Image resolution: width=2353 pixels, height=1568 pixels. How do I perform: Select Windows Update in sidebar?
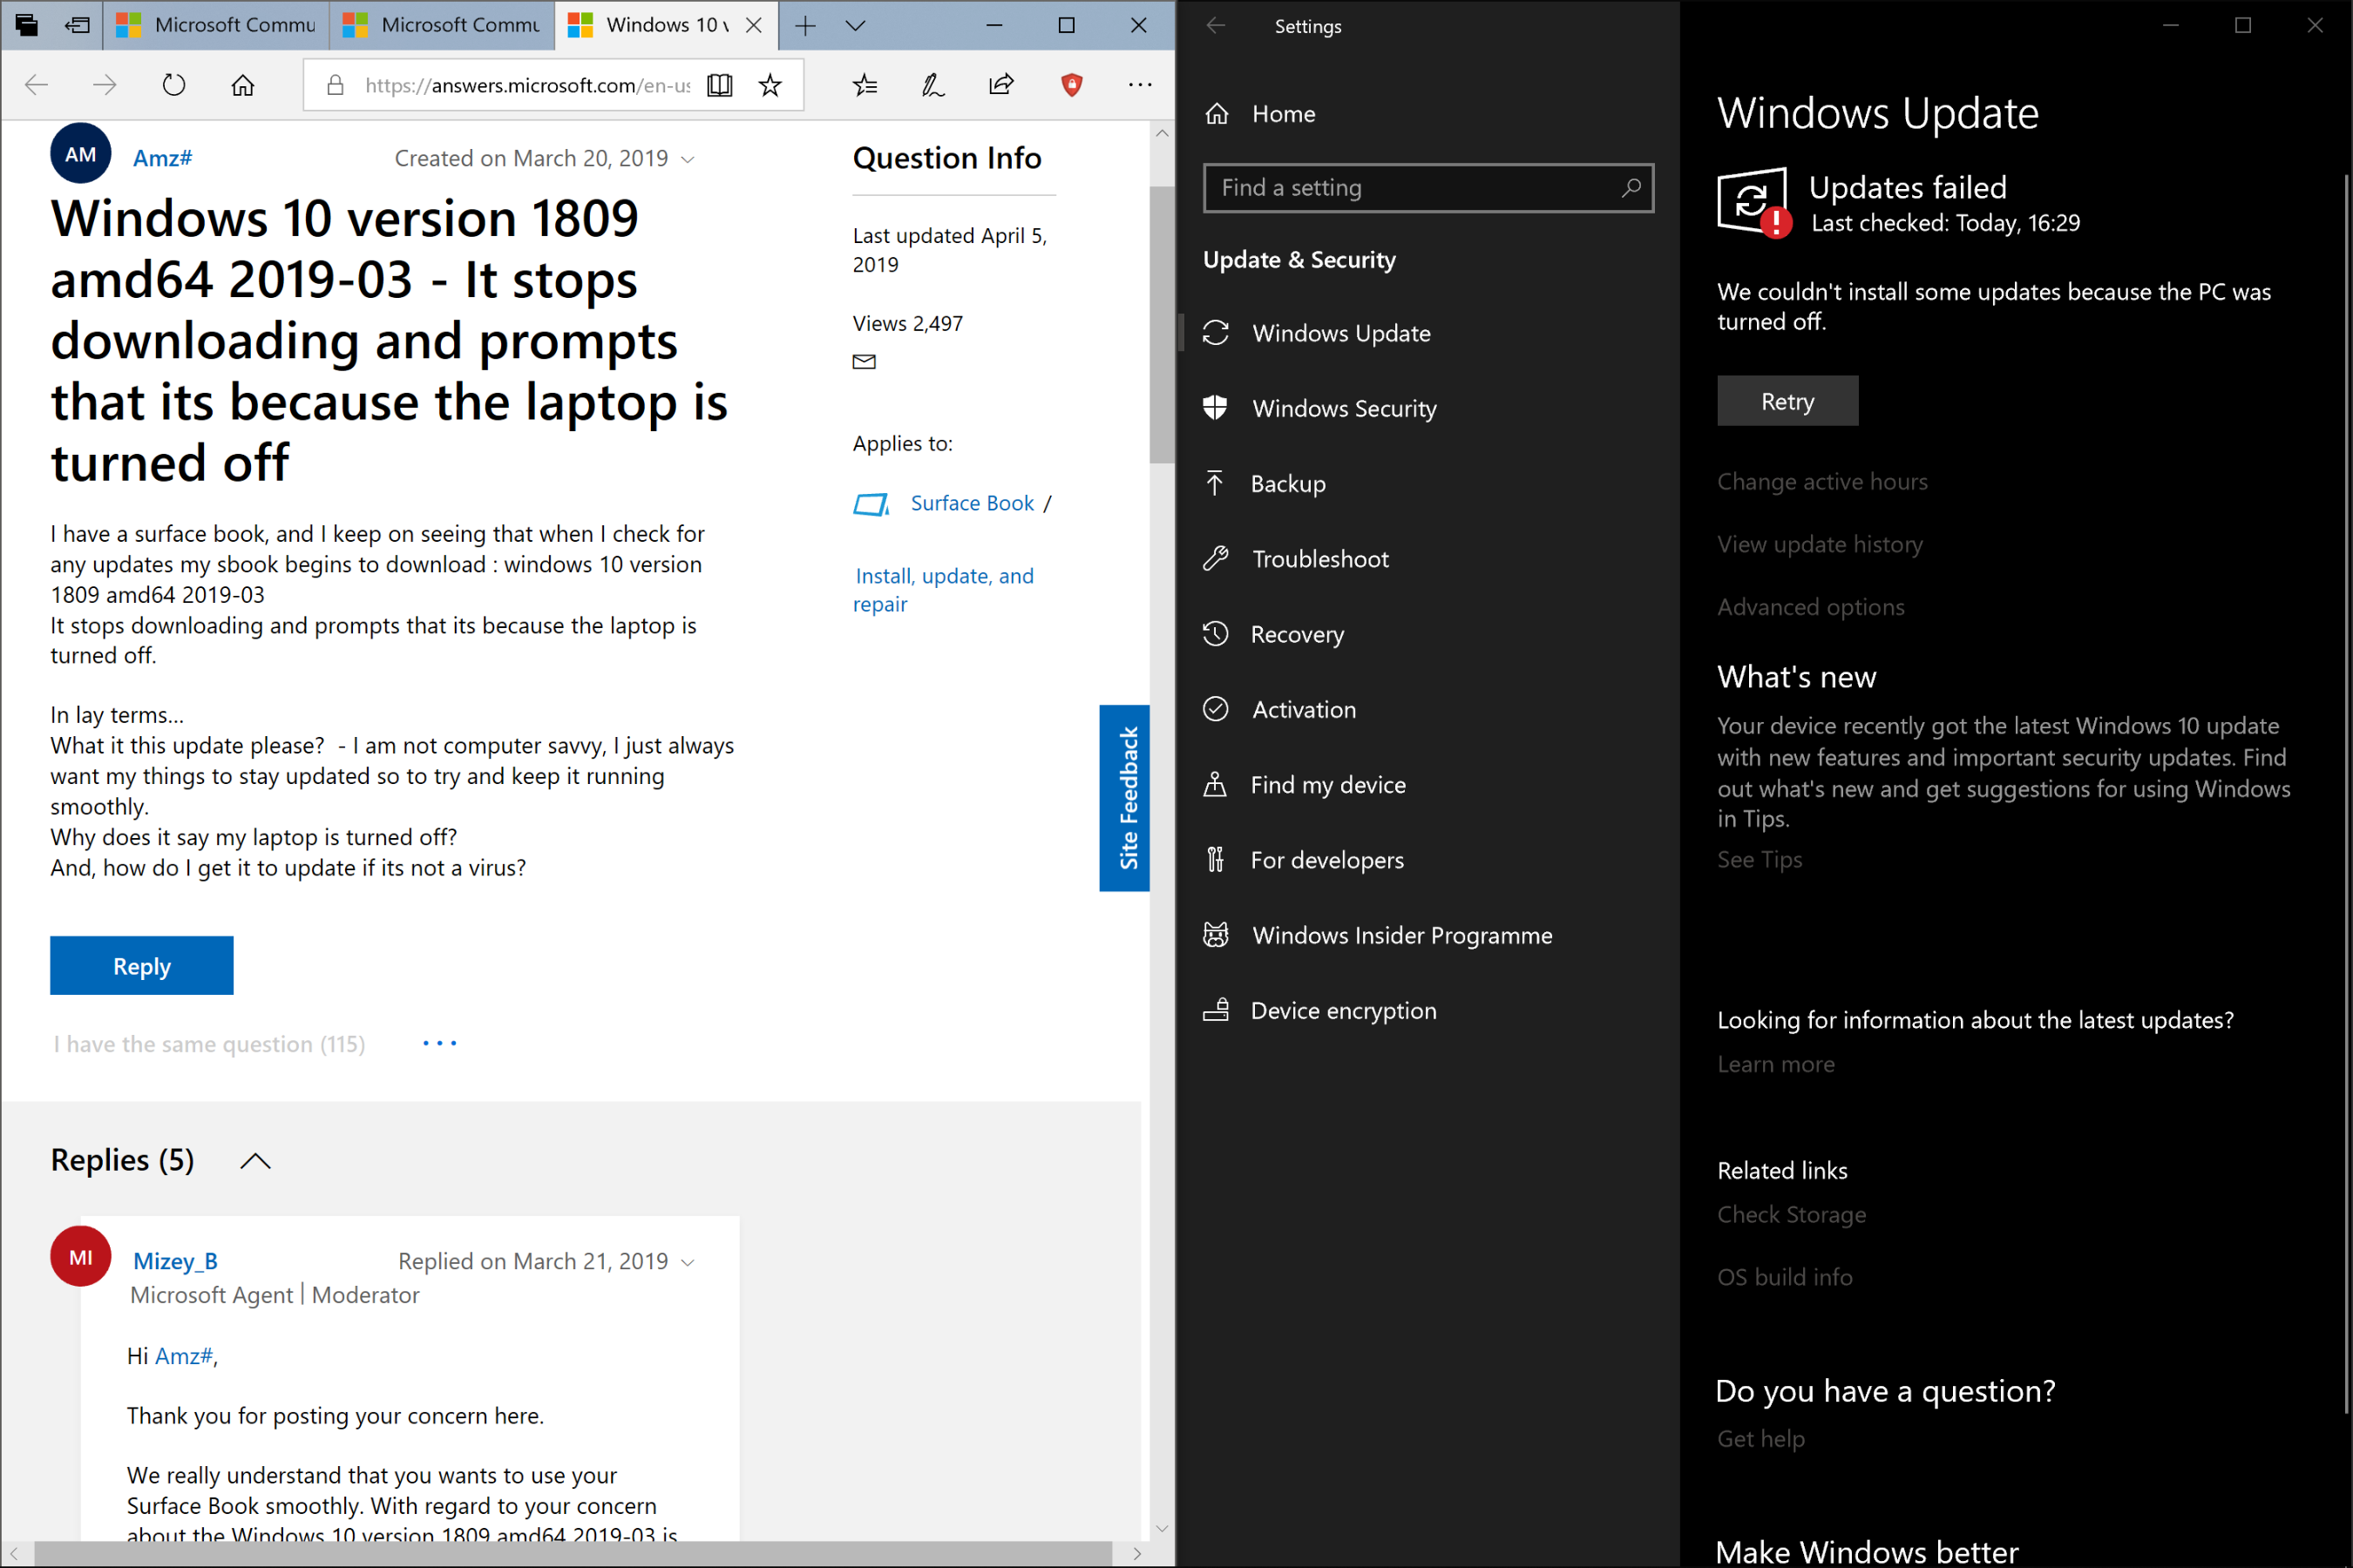pyautogui.click(x=1427, y=333)
